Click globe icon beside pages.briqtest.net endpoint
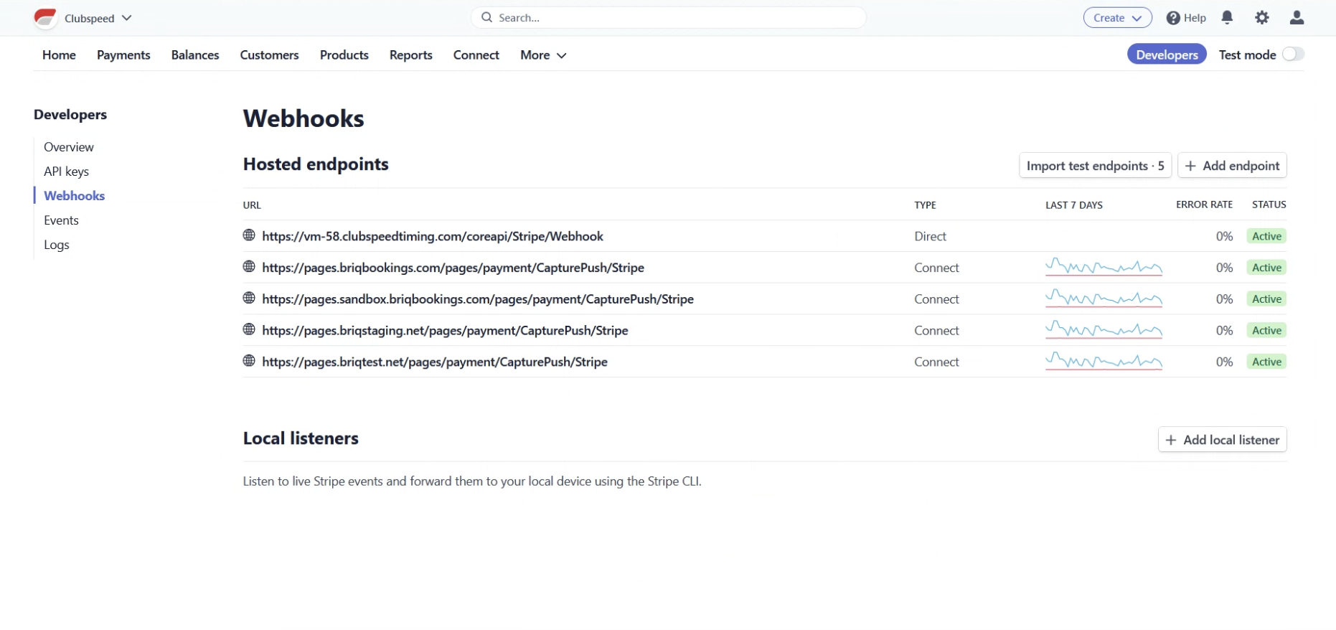This screenshot has height=630, width=1336. point(249,361)
